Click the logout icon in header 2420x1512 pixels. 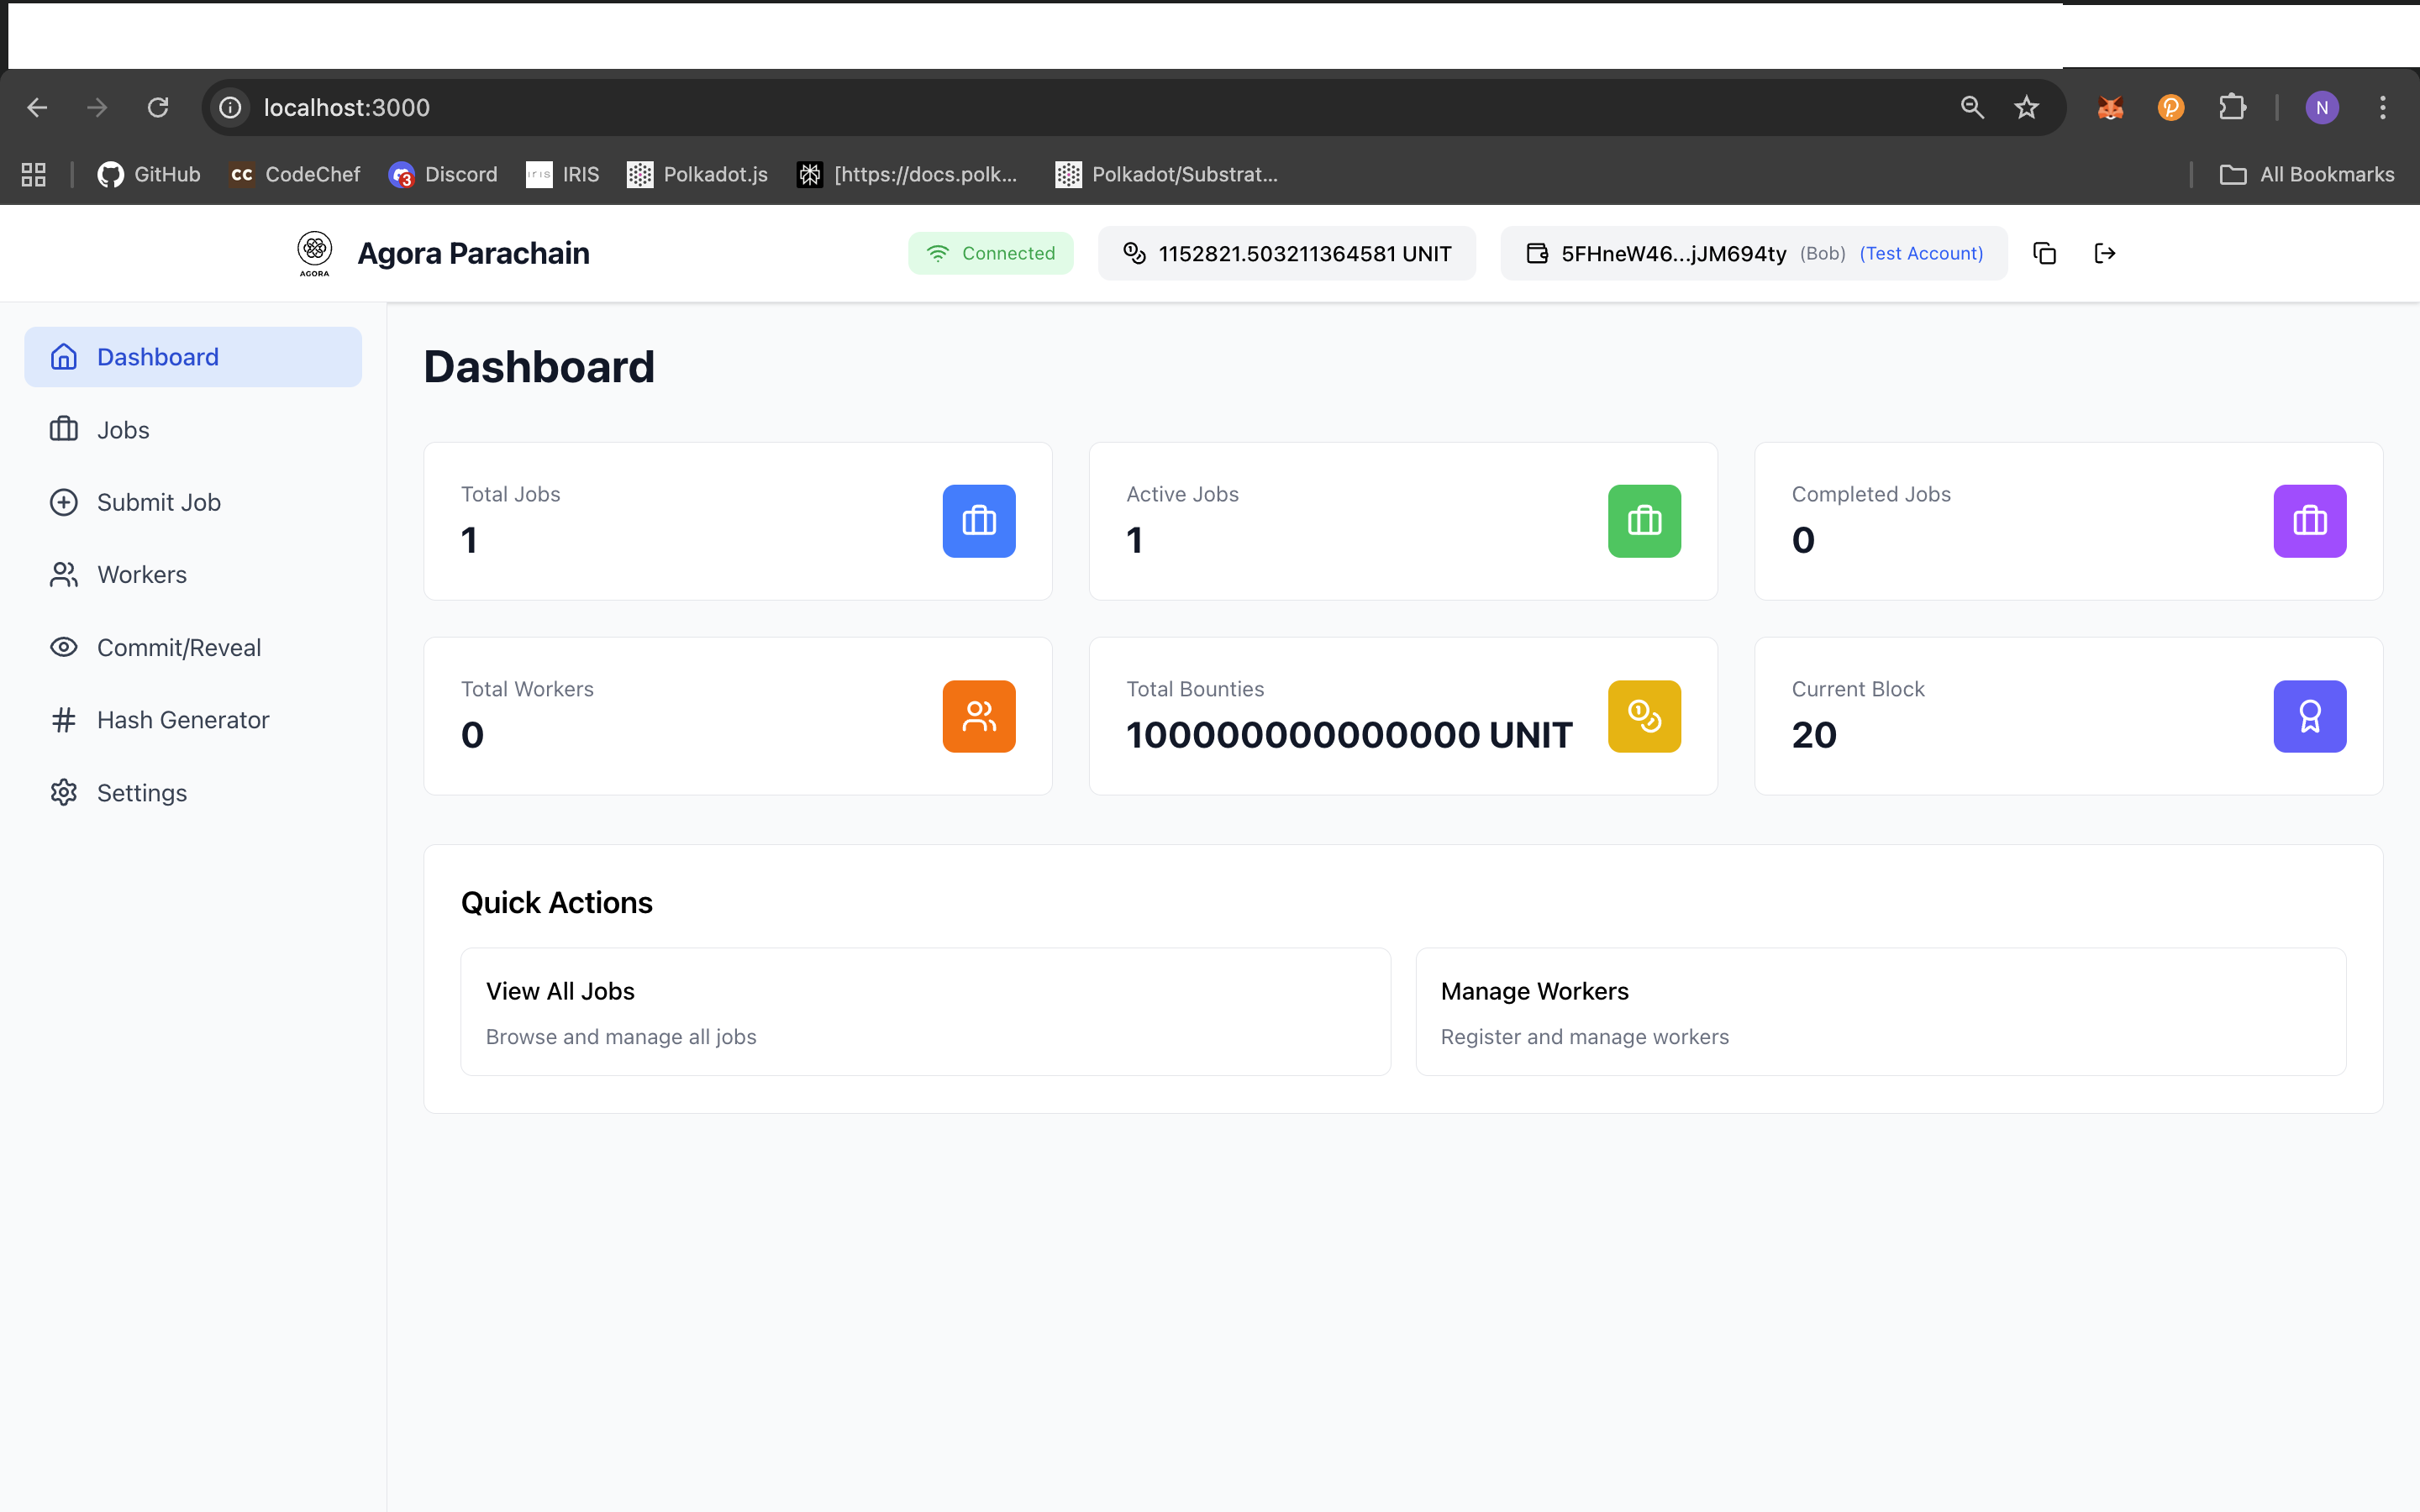pyautogui.click(x=2104, y=253)
